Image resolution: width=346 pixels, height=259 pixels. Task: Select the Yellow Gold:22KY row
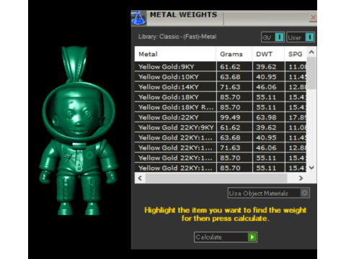click(x=221, y=117)
